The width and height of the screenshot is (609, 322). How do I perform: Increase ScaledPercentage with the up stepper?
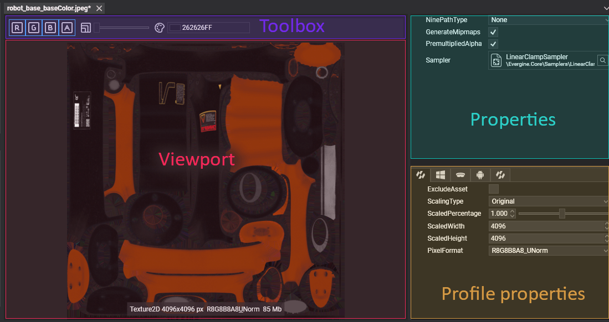[512, 211]
